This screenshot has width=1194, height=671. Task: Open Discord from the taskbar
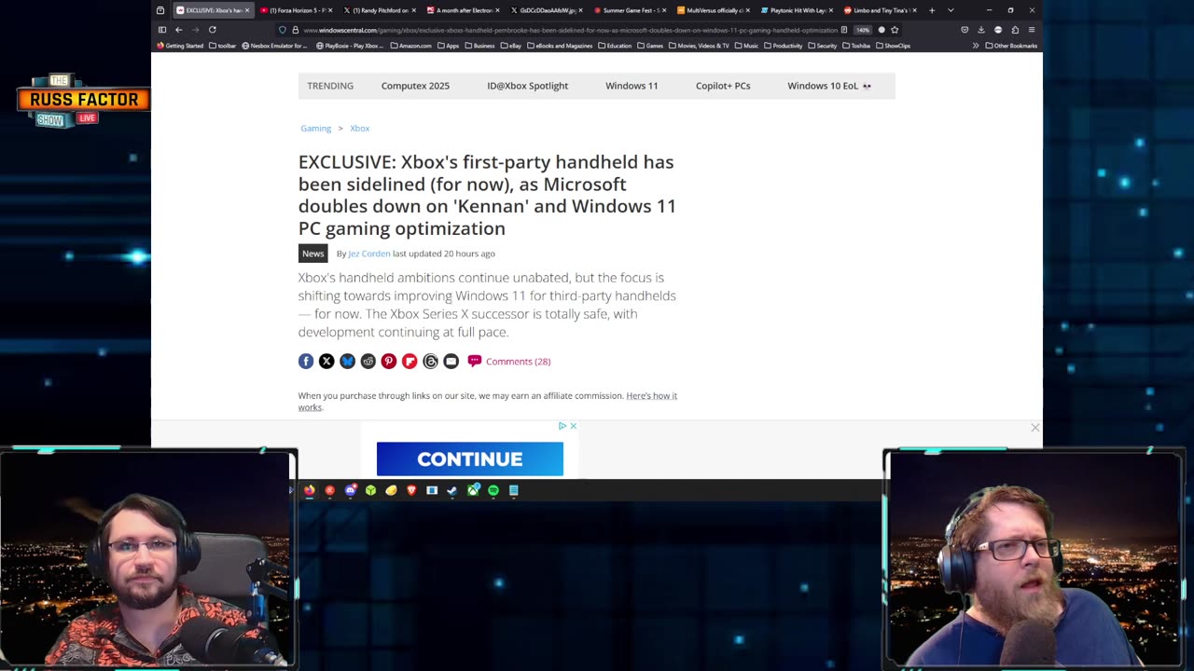pos(350,490)
